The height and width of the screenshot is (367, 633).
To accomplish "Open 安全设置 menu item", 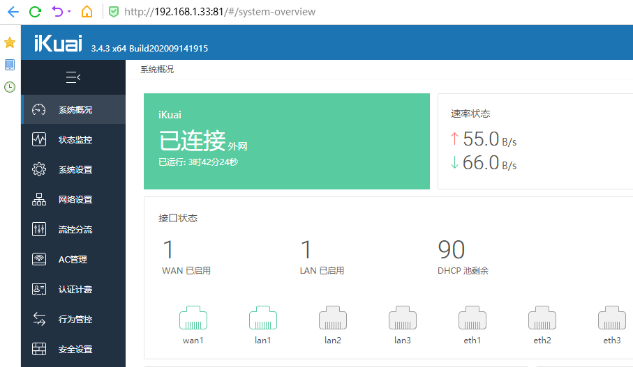I will (73, 349).
